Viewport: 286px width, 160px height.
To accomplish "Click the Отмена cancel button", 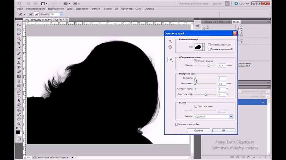I will 198,130.
